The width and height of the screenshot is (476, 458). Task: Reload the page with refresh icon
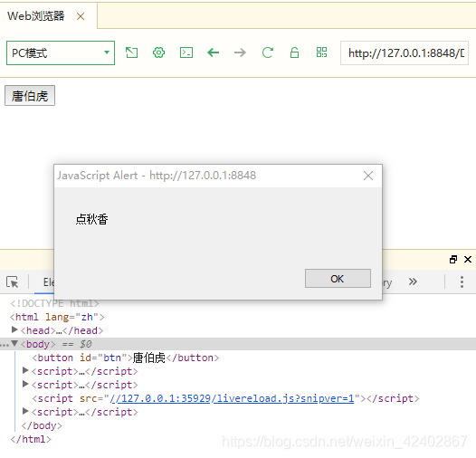268,52
